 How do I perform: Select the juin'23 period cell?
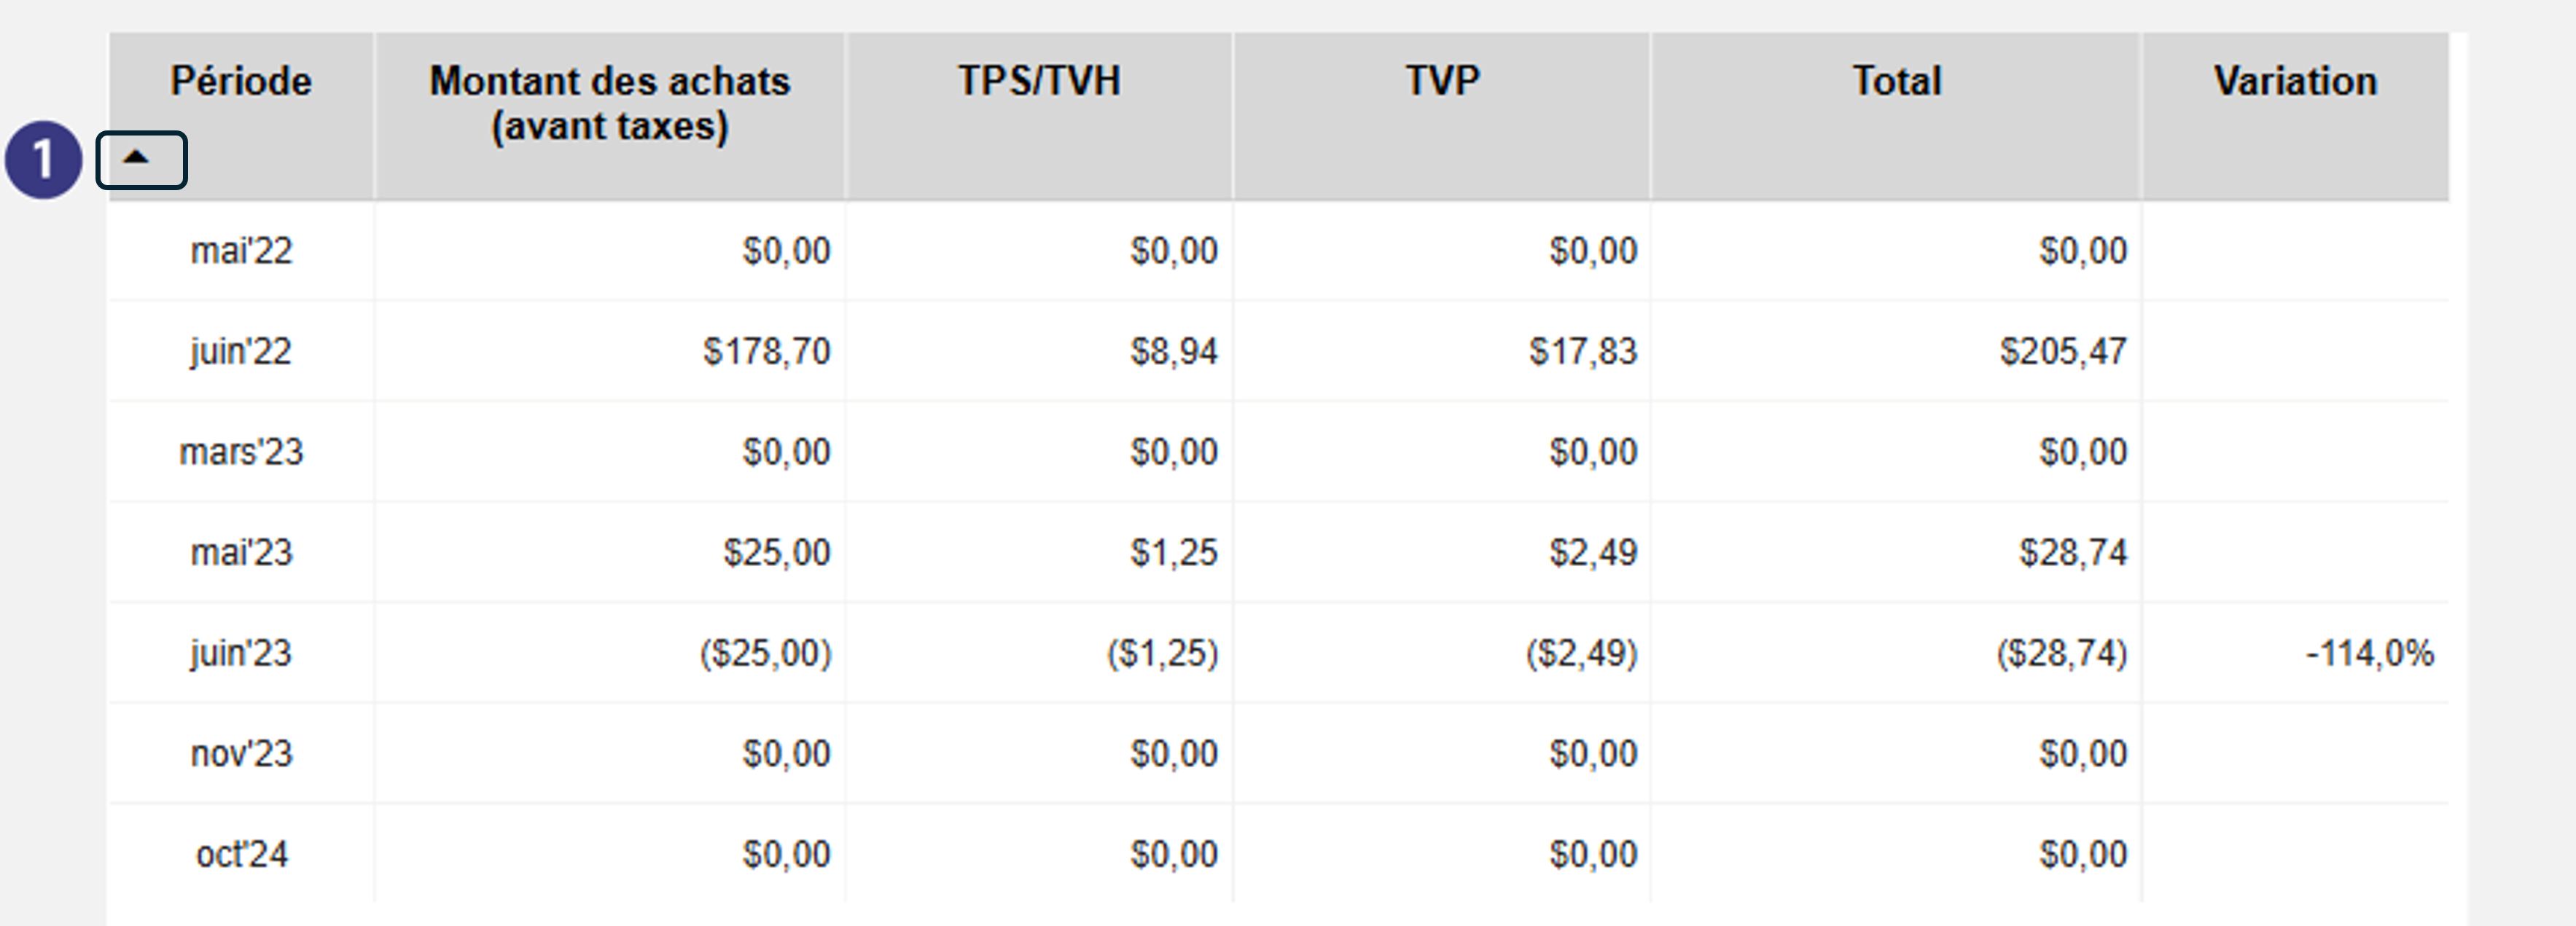[x=241, y=653]
